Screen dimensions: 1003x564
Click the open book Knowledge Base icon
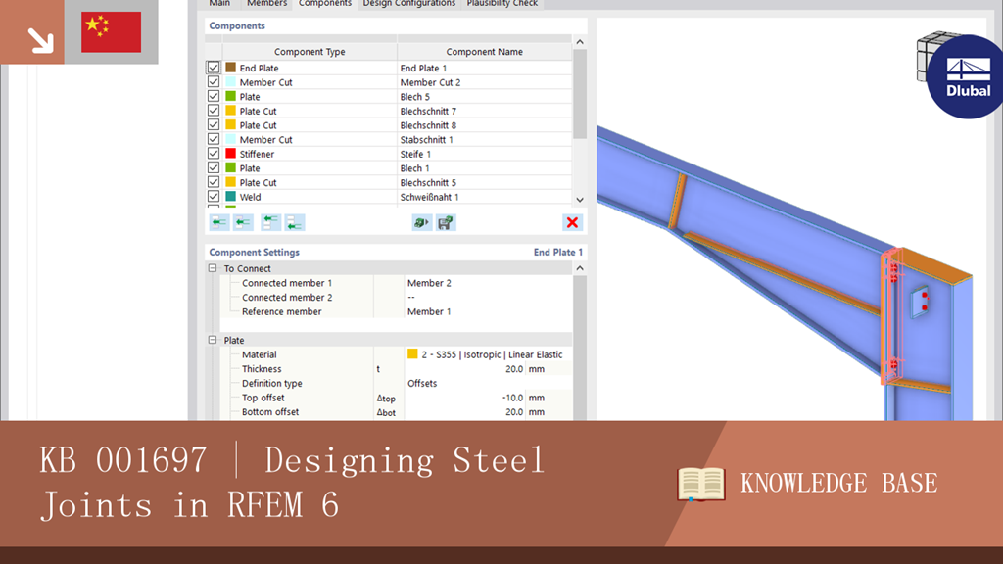point(701,484)
